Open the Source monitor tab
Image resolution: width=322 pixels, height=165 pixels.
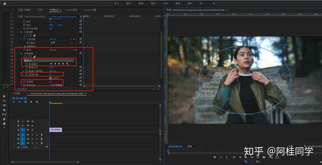[x=25, y=10]
